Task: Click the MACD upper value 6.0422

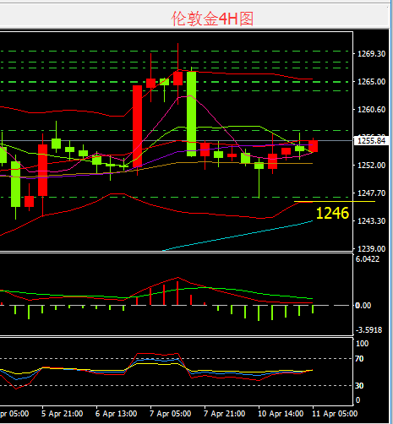Action: (x=368, y=259)
